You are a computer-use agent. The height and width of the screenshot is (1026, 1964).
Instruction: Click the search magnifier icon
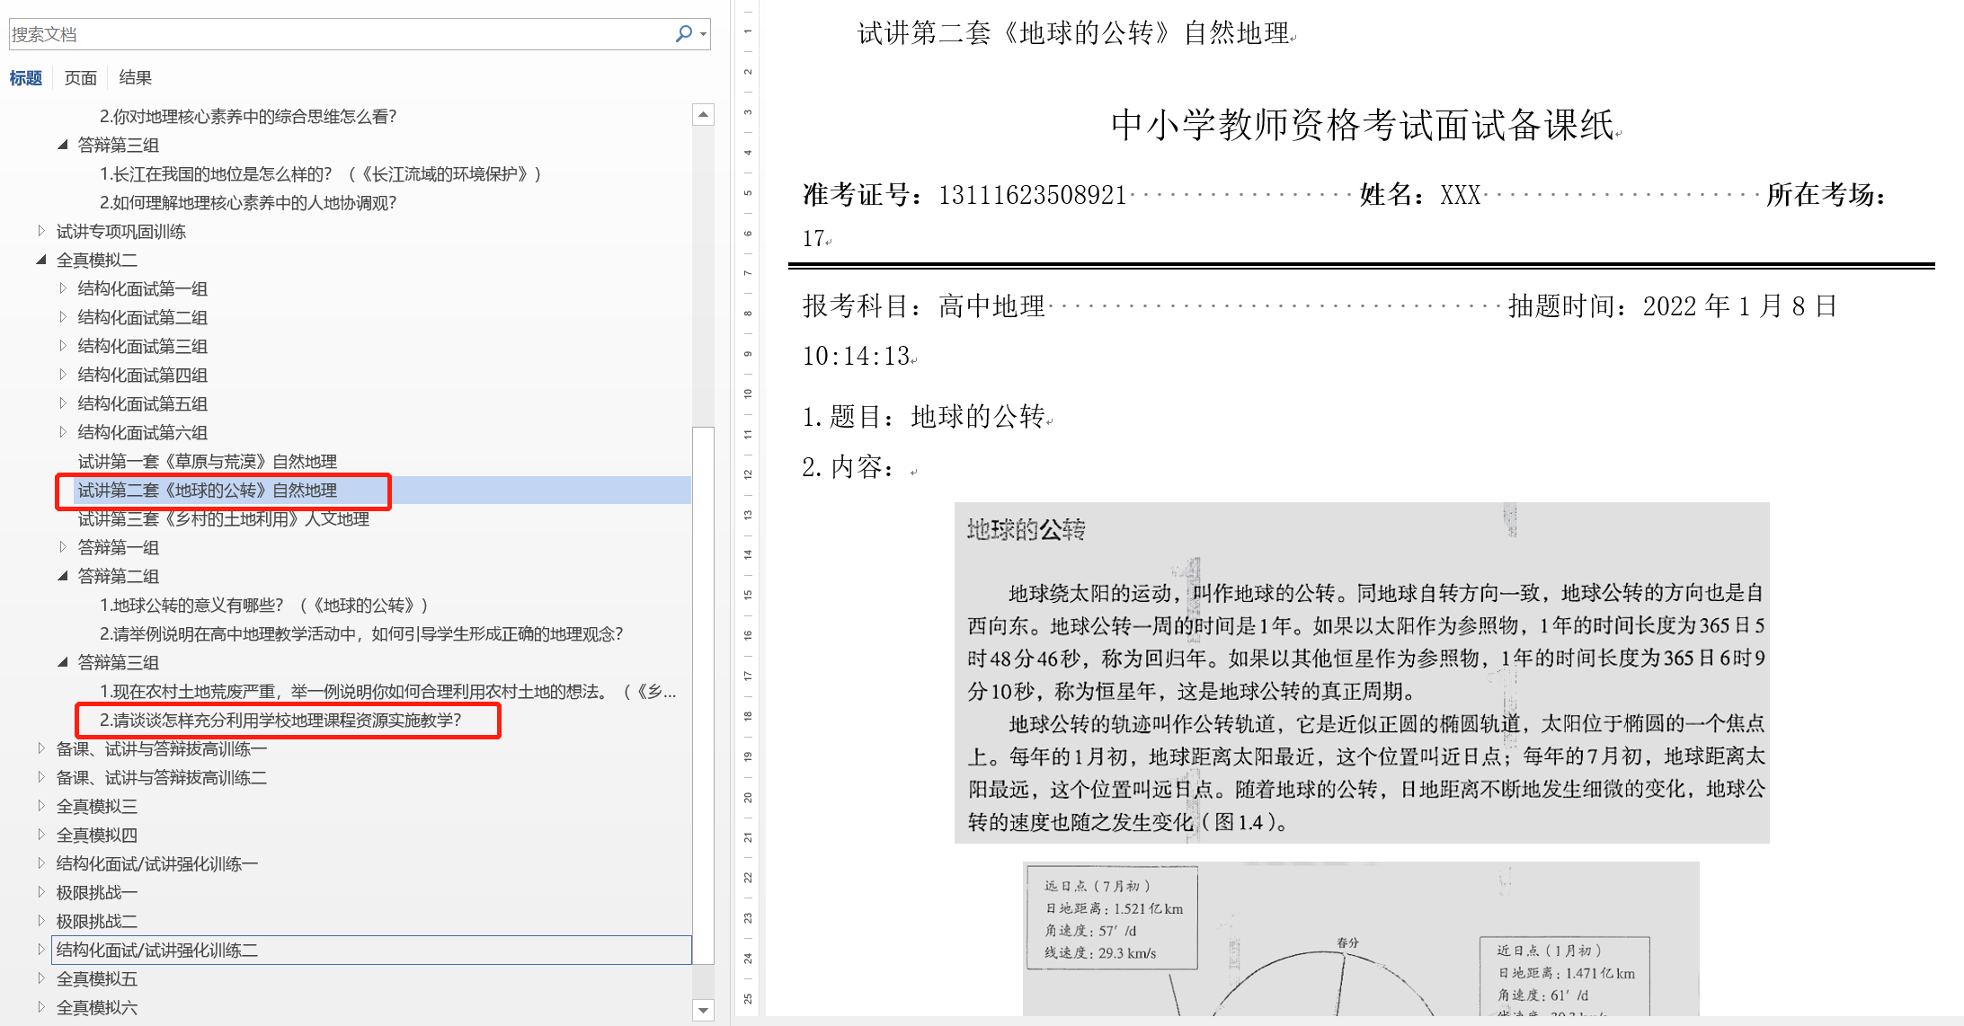click(x=683, y=33)
